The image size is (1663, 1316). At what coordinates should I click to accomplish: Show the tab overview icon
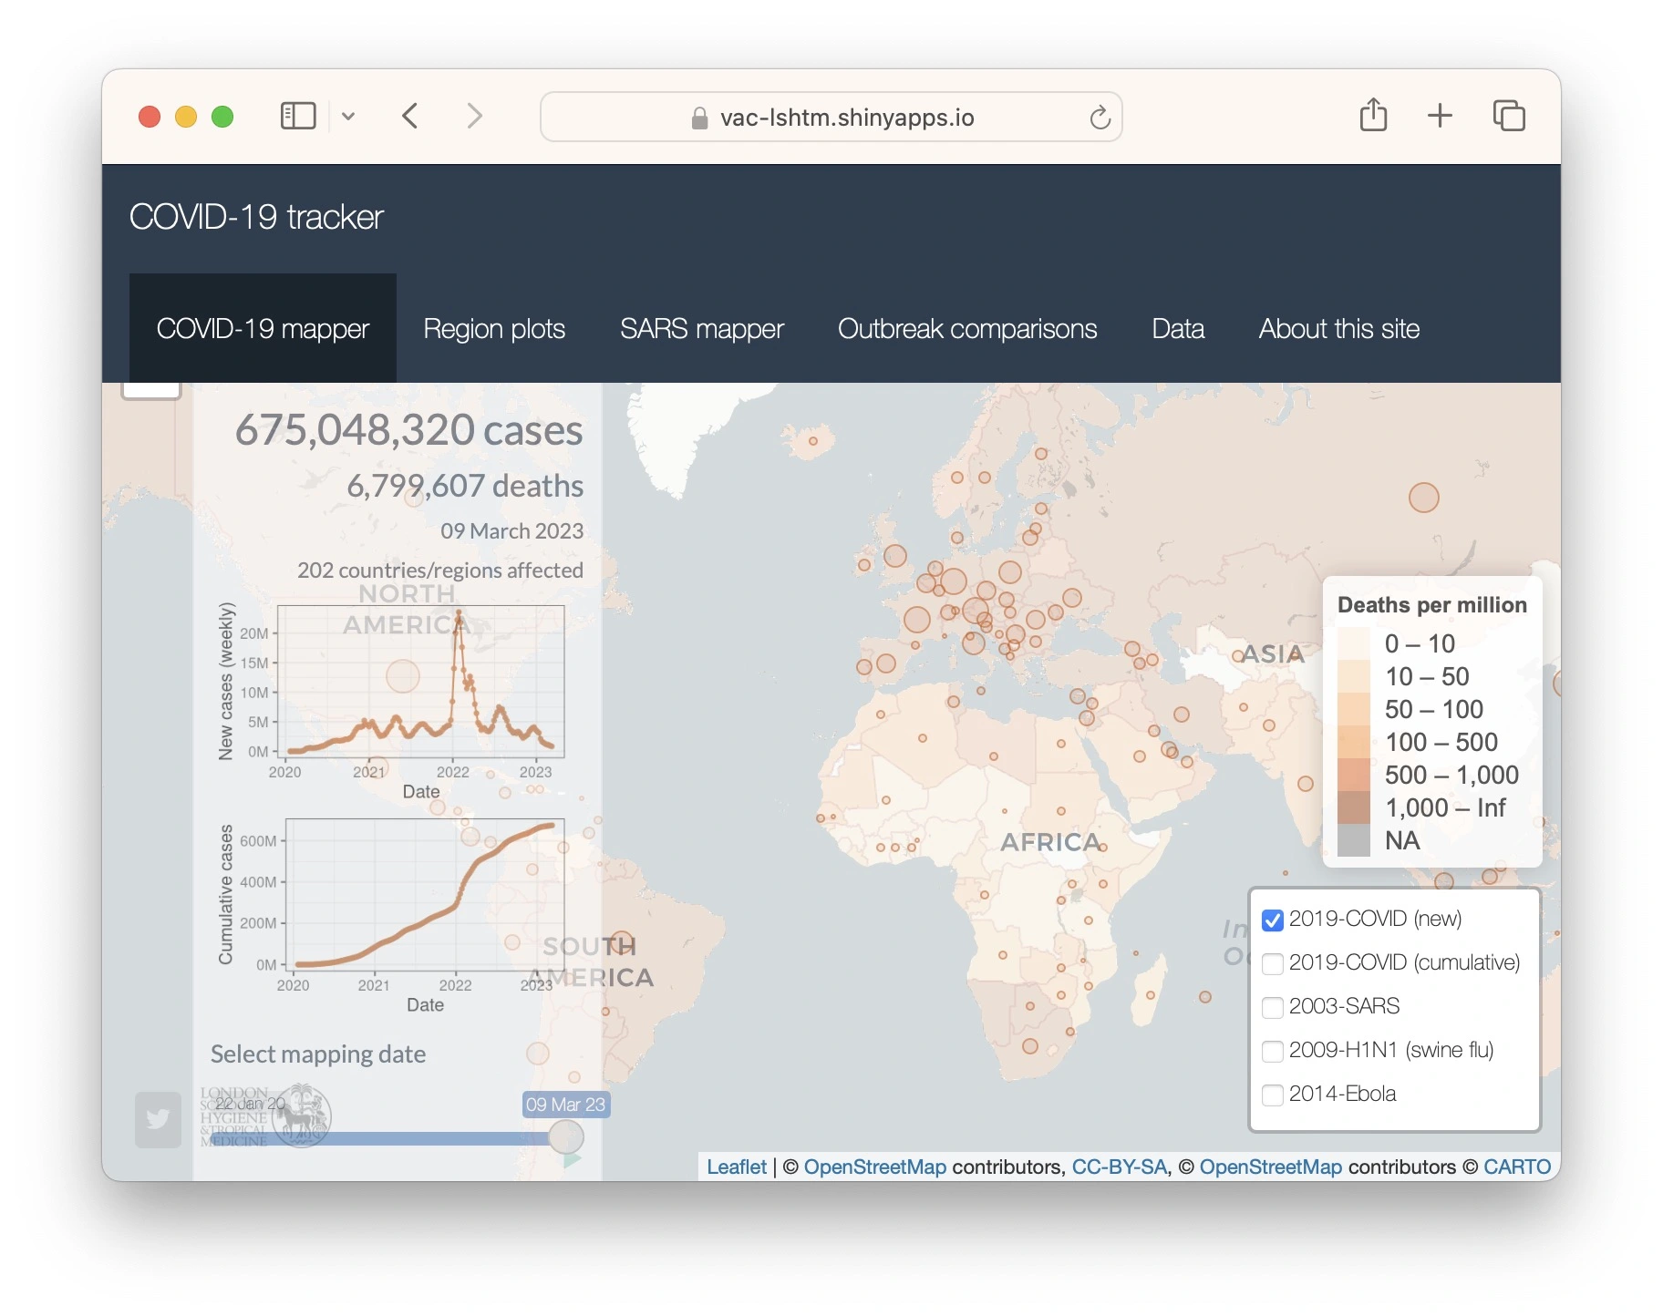(1509, 116)
